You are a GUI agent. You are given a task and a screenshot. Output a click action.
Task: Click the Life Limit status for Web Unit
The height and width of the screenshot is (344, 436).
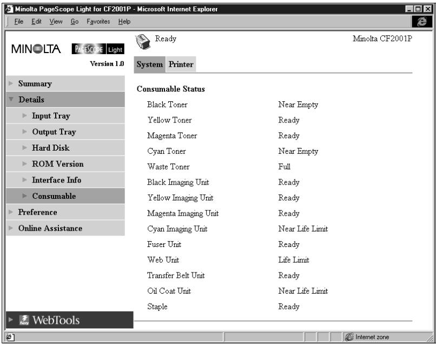294,260
